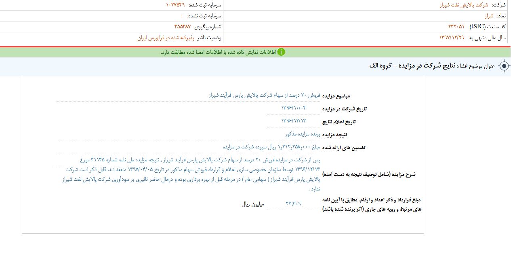The width and height of the screenshot is (511, 258).
Task: Click the fiscal year end date '۱۳۹۷/۱۲/۲۹'
Action: click(452, 38)
